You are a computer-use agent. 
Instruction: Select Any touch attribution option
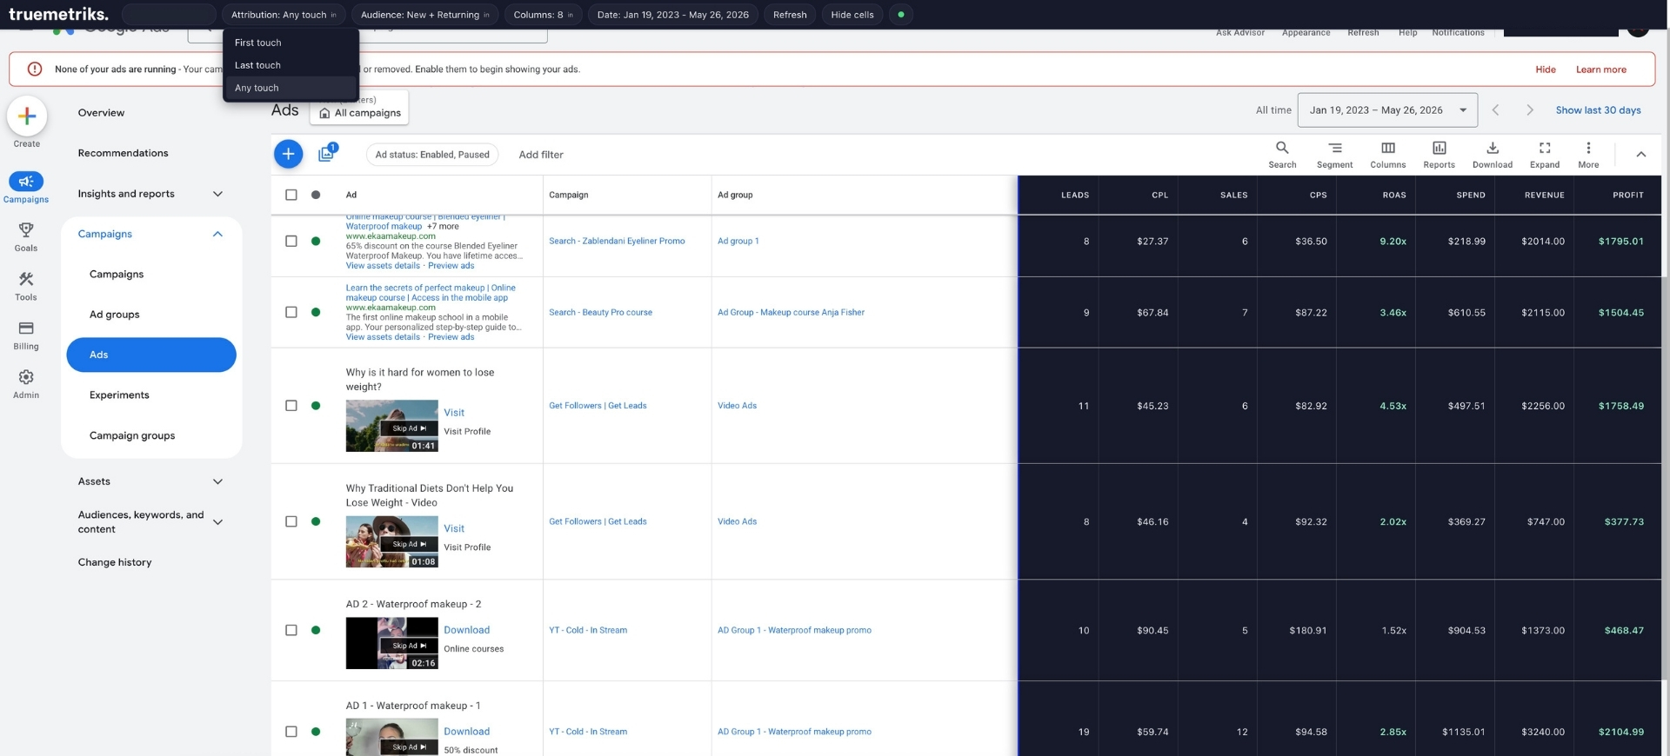pyautogui.click(x=291, y=88)
